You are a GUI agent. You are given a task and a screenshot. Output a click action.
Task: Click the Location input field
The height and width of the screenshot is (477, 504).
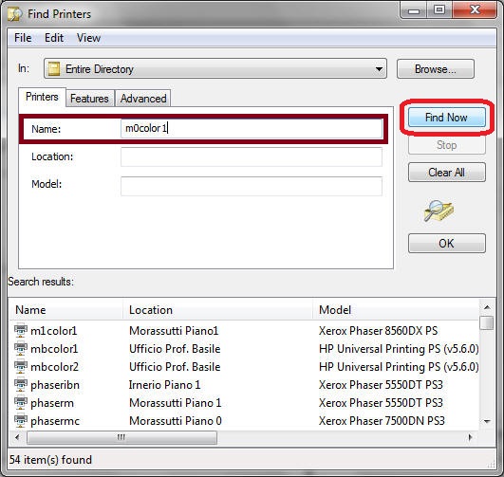252,157
